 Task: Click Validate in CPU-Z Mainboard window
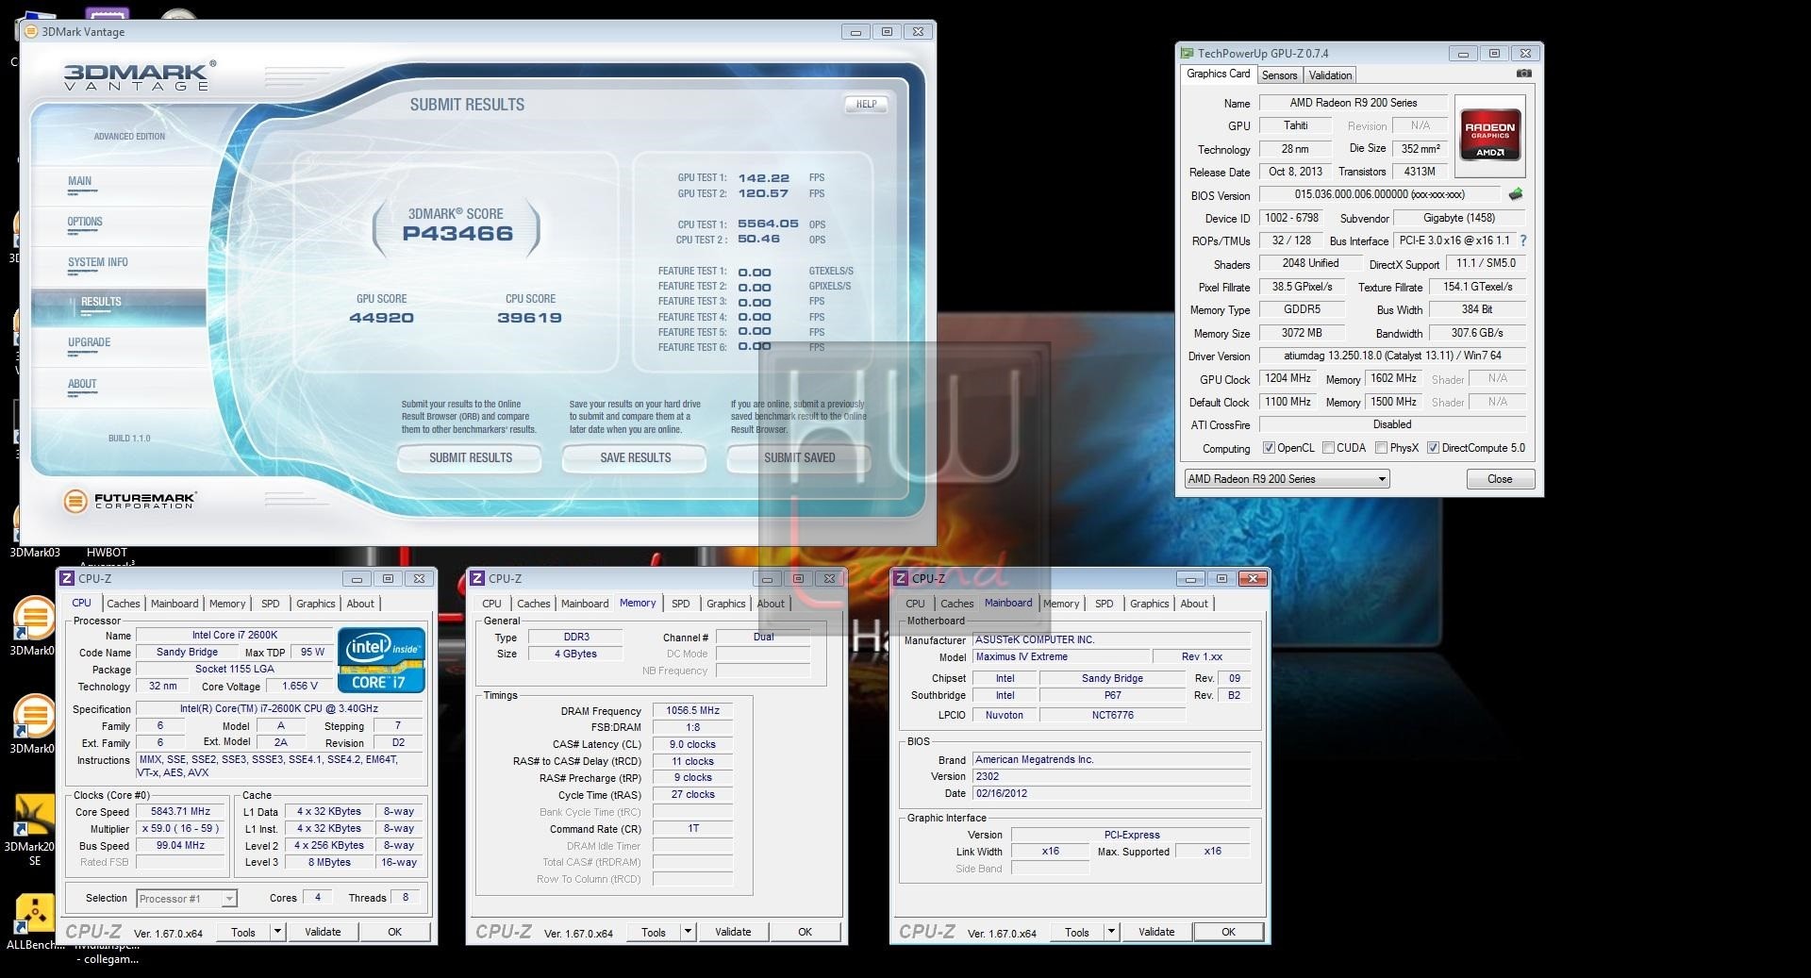tap(1156, 932)
